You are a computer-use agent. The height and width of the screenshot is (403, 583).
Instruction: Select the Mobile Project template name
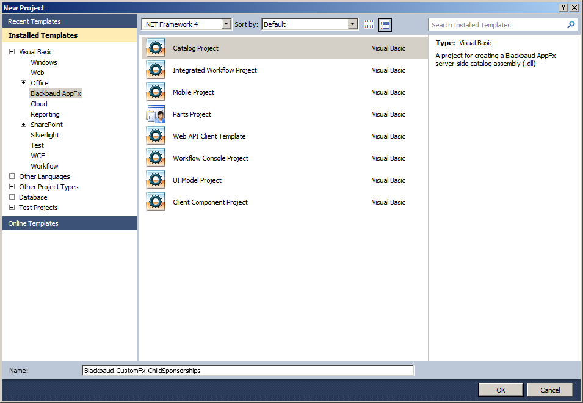(194, 92)
